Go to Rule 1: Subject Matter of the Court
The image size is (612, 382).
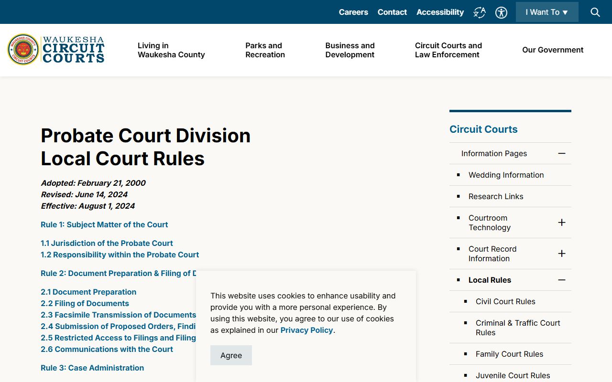(x=104, y=224)
